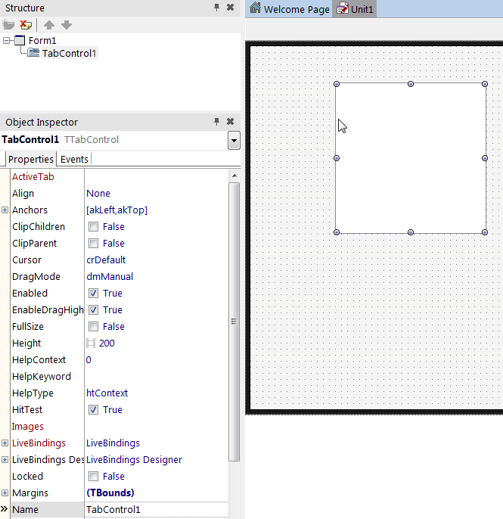Screen dimensions: 503x519
Task: Pin the Structure panel
Action: [216, 8]
